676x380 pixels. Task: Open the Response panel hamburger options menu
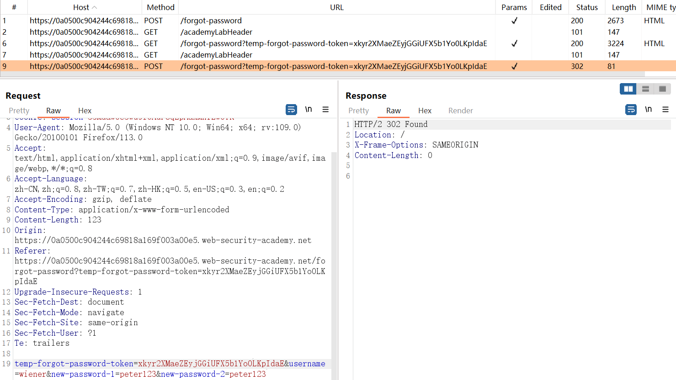coord(665,110)
